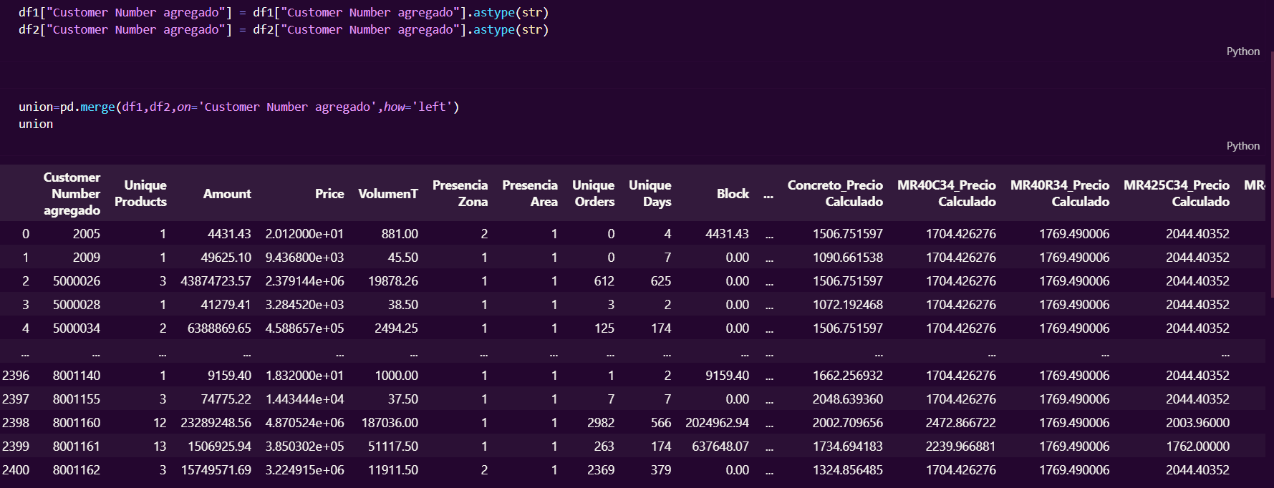Select the 'Presencia Zona' column header
Viewport: 1274px width, 488px height.
pos(460,194)
